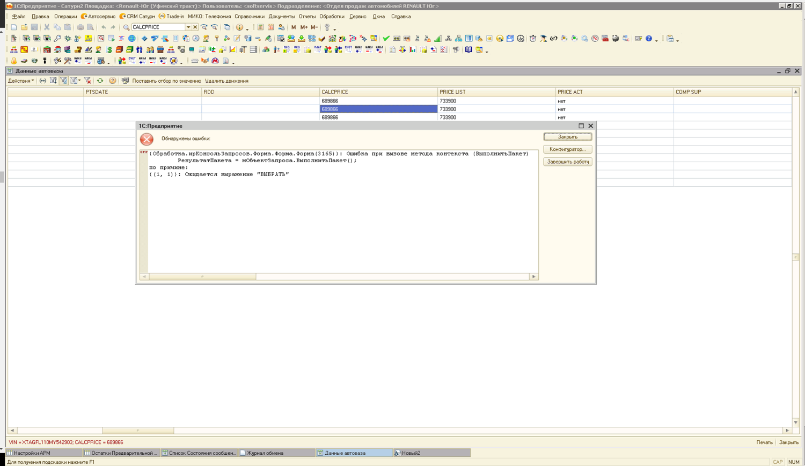
Task: Click the green checkmark toolbar icon
Action: (386, 39)
